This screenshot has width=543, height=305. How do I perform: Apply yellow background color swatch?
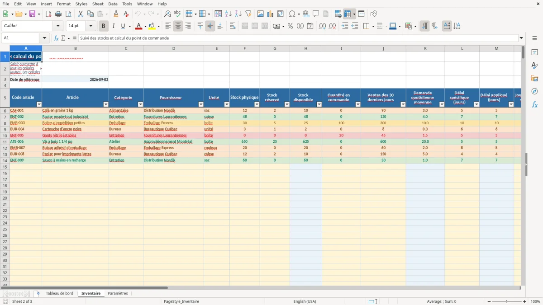(152, 26)
